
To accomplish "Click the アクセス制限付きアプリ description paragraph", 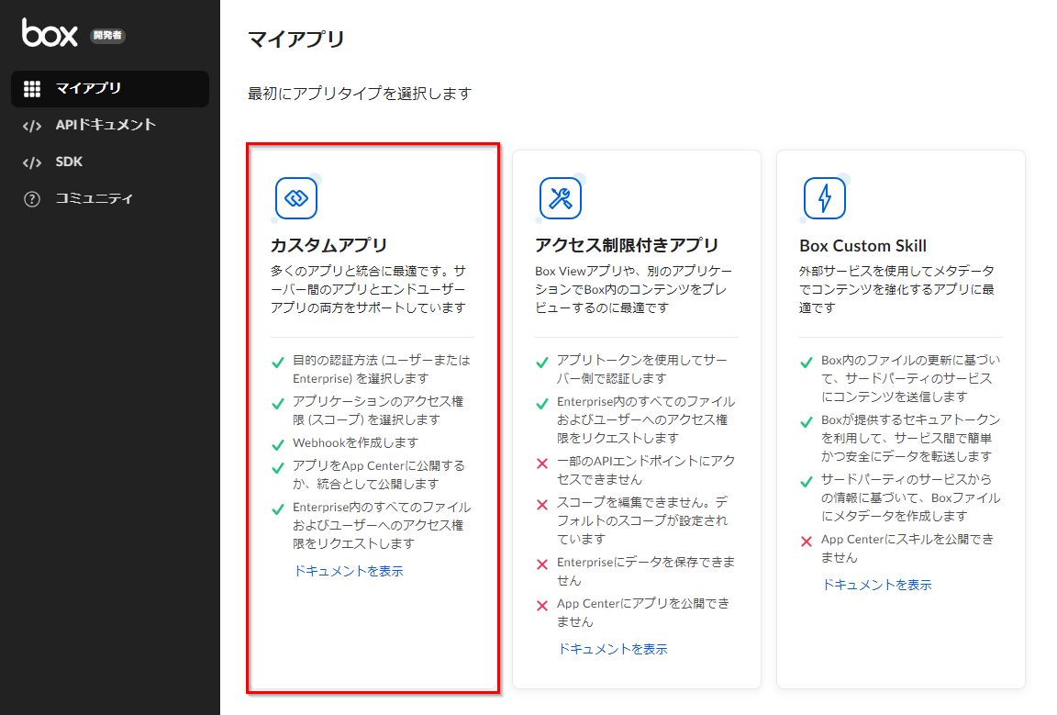I will click(x=633, y=289).
